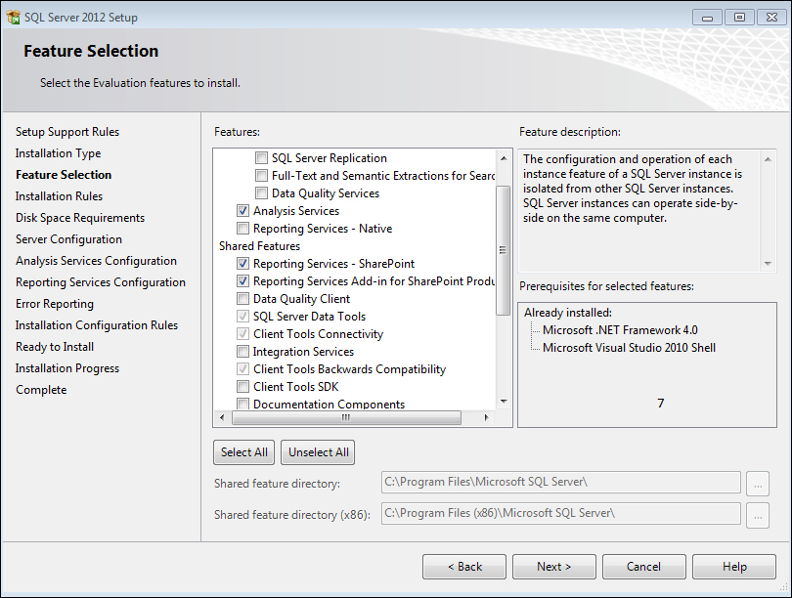Check the Integration Services checkbox
This screenshot has height=598, width=792.
(242, 351)
